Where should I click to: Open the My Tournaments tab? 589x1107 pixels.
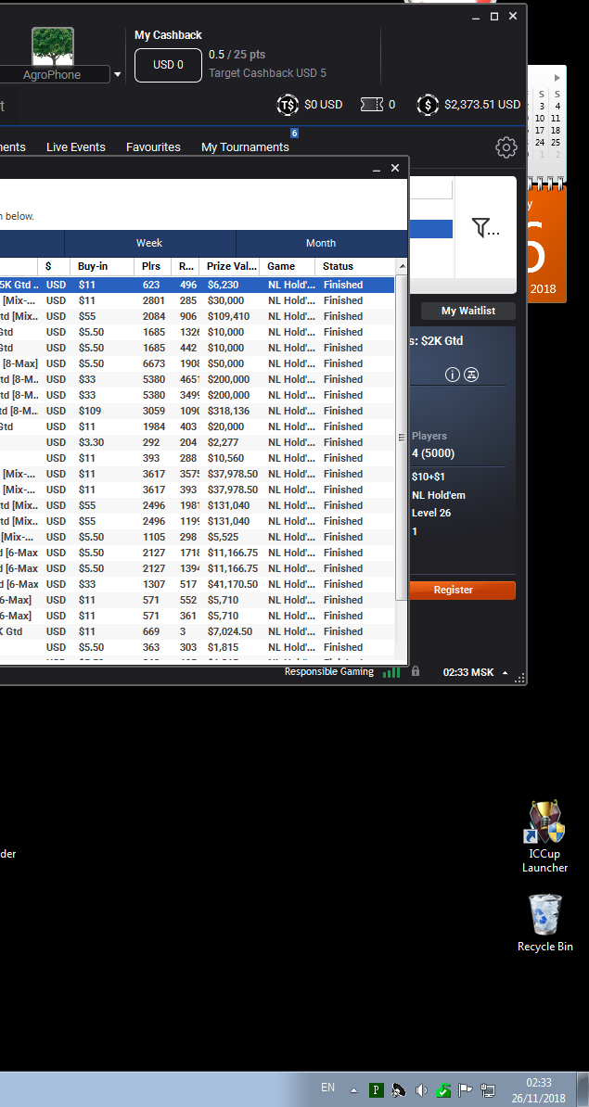pyautogui.click(x=245, y=146)
